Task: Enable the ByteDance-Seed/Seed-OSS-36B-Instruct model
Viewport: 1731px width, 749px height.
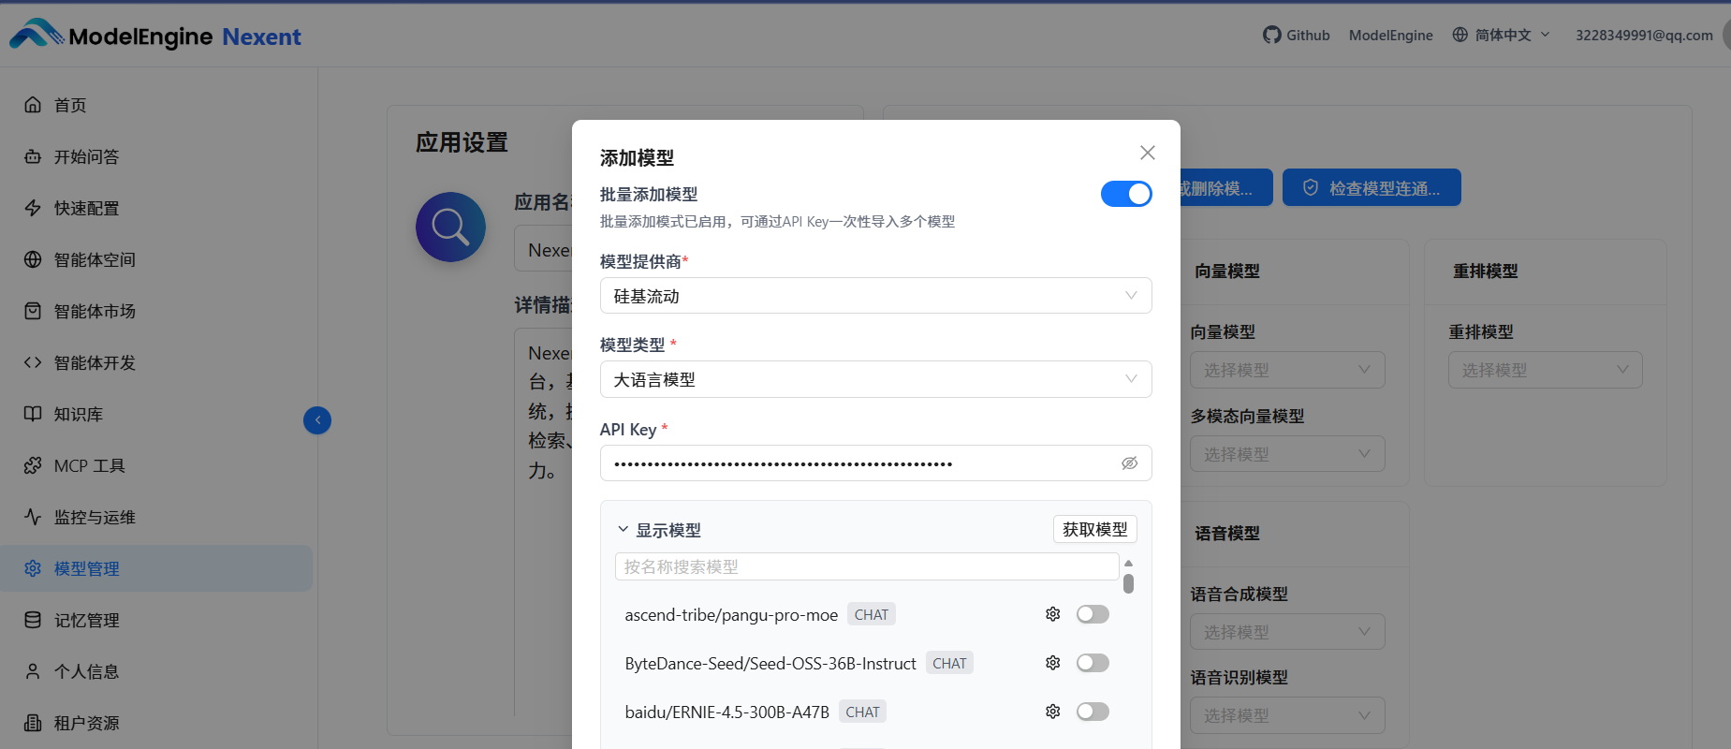Action: click(1093, 663)
